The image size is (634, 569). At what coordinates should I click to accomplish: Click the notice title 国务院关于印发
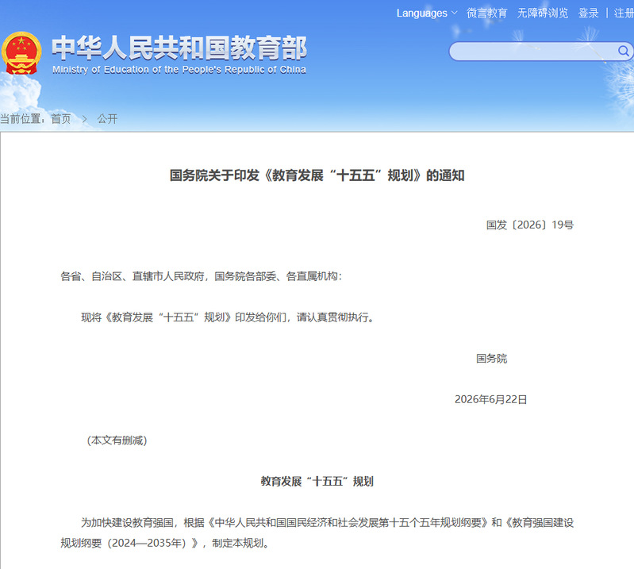click(x=317, y=175)
